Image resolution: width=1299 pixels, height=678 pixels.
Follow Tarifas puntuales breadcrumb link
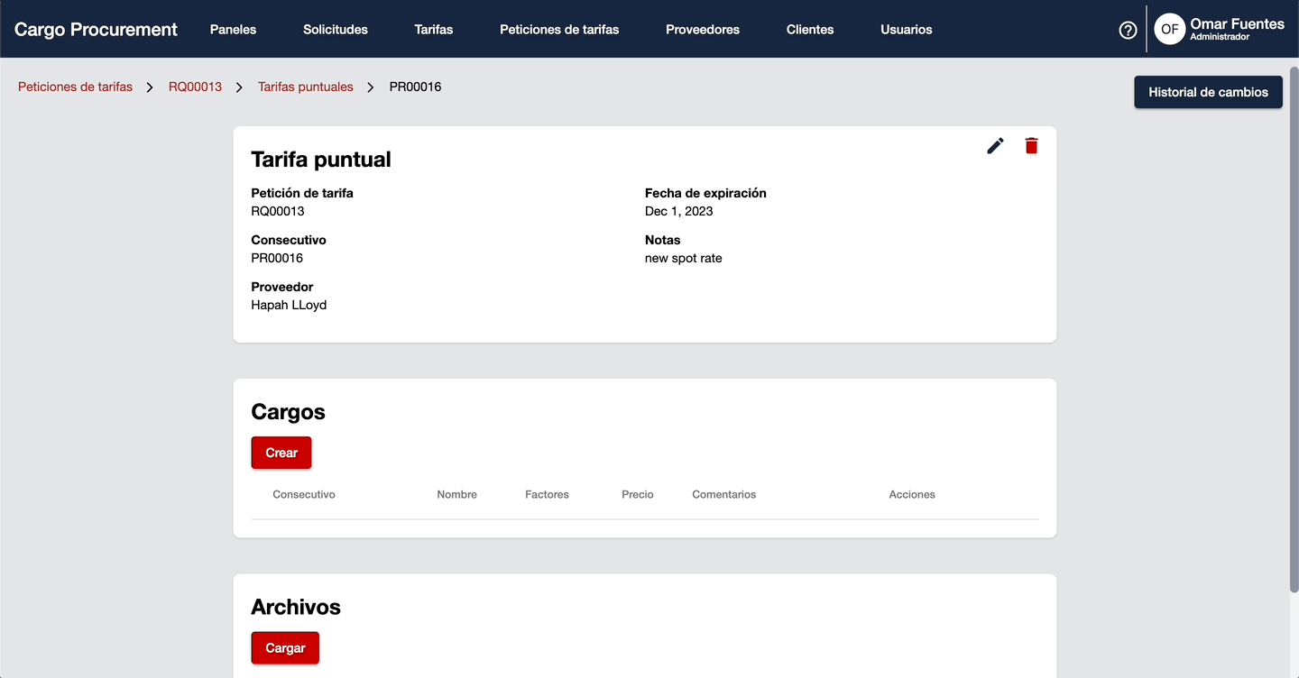point(306,87)
